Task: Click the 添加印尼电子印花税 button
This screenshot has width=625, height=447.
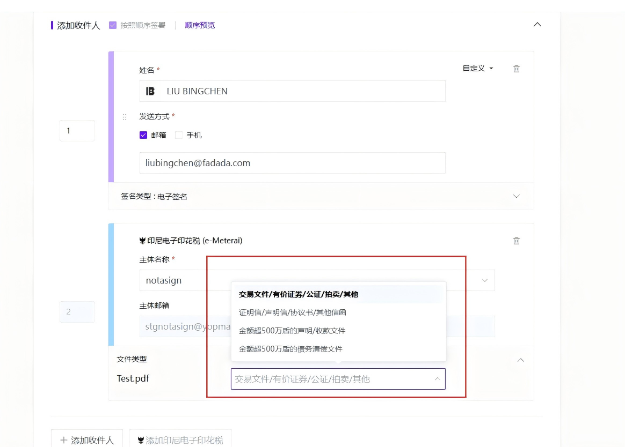Action: (x=180, y=439)
